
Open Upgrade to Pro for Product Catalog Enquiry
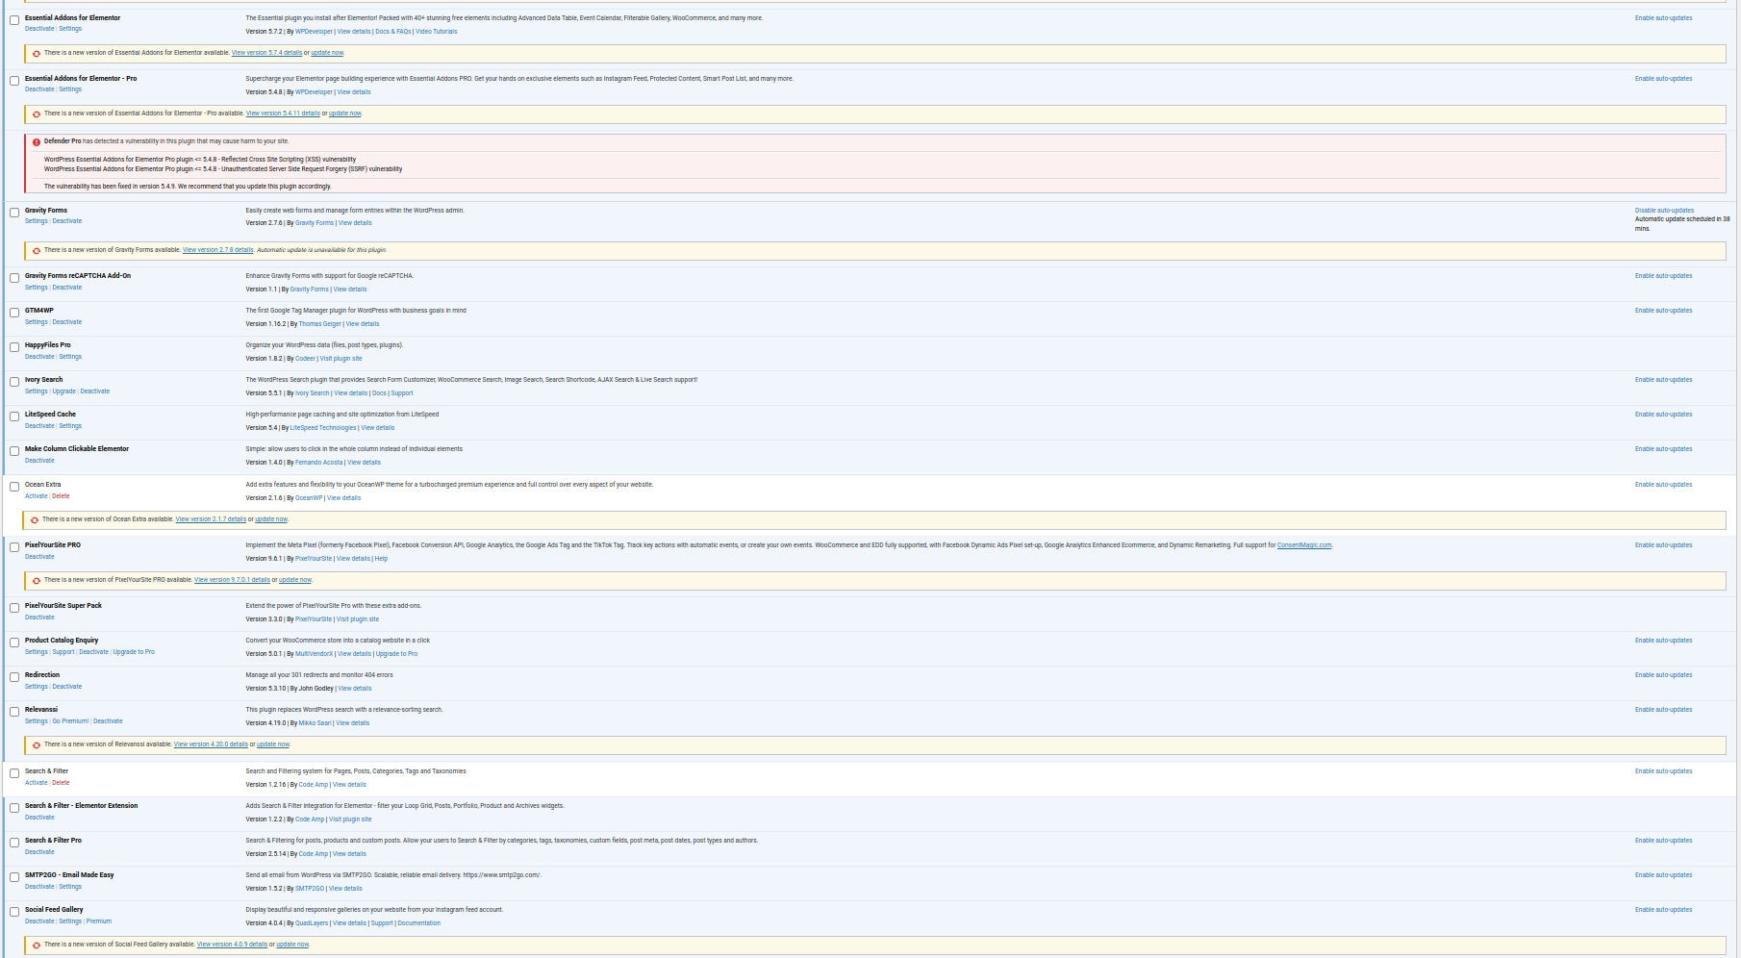(x=134, y=652)
